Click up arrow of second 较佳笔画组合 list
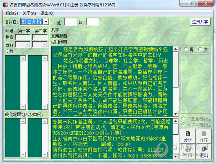 pyautogui.click(x=45, y=121)
